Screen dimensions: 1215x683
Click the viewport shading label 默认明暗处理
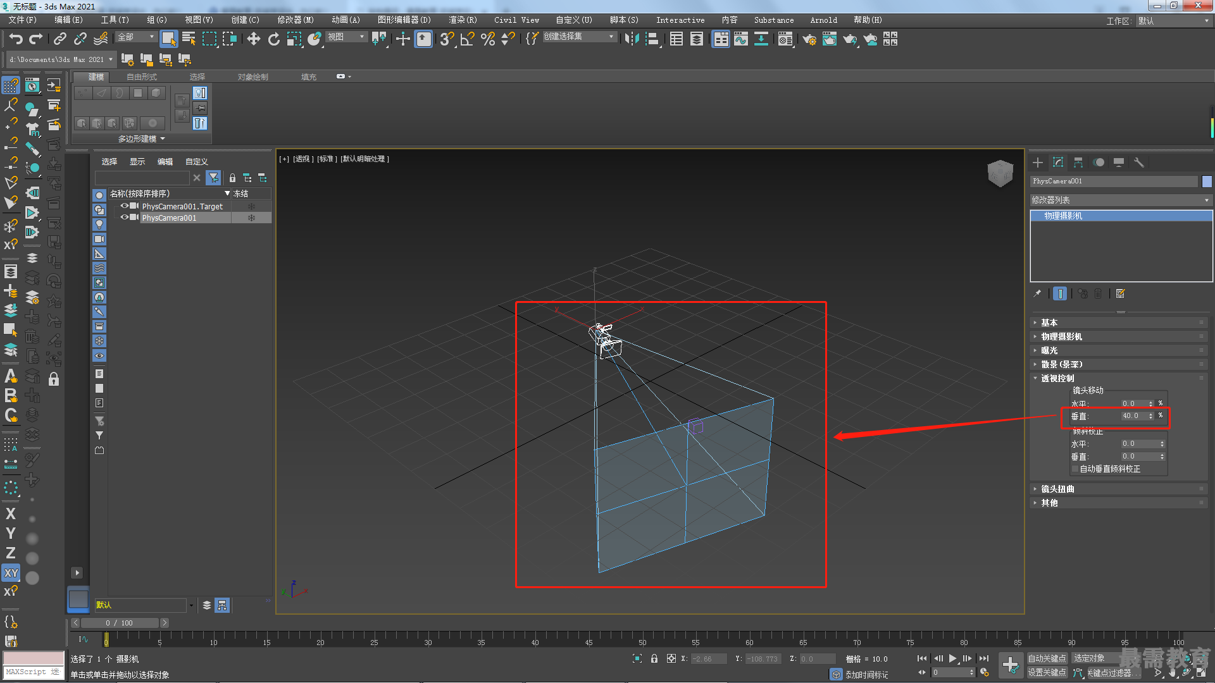pyautogui.click(x=365, y=159)
